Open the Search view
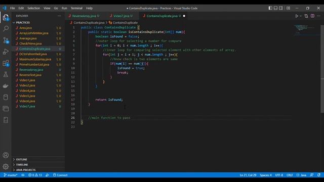This screenshot has height=182, width=324. pyautogui.click(x=6, y=28)
